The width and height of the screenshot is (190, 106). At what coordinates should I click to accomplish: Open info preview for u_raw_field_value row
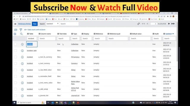[x=22, y=70]
